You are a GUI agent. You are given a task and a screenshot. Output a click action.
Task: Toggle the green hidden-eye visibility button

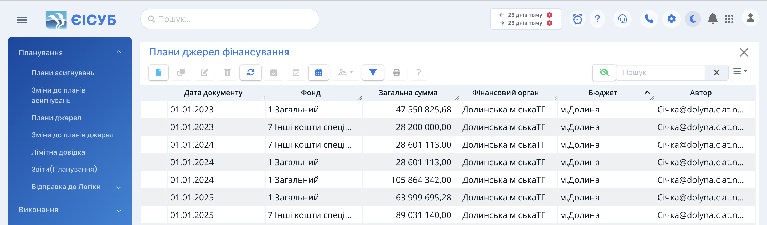tap(604, 72)
